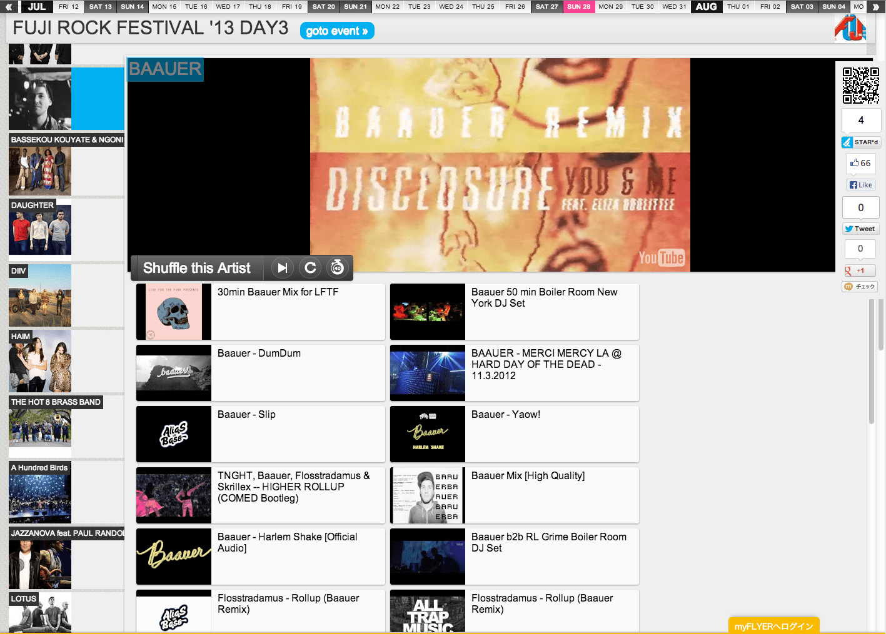This screenshot has width=886, height=634.
Task: Select the MON 29 date tab
Action: pyautogui.click(x=611, y=7)
